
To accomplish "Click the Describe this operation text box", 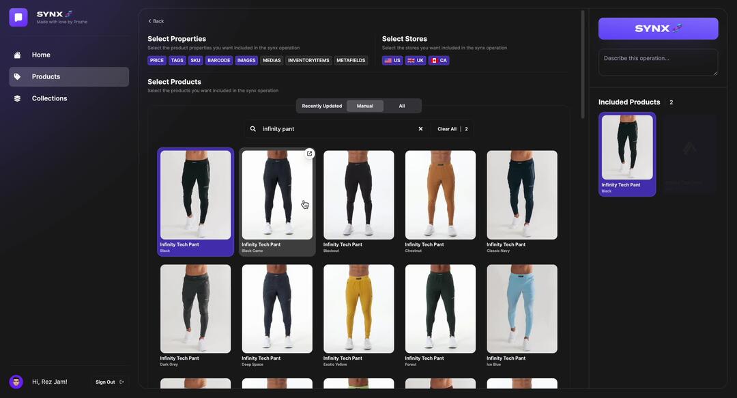I will pos(658,63).
